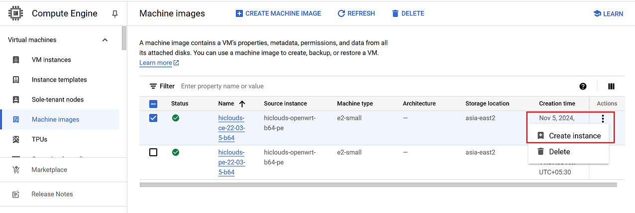The width and height of the screenshot is (635, 213).
Task: Click the REFRESH button
Action: pos(356,13)
